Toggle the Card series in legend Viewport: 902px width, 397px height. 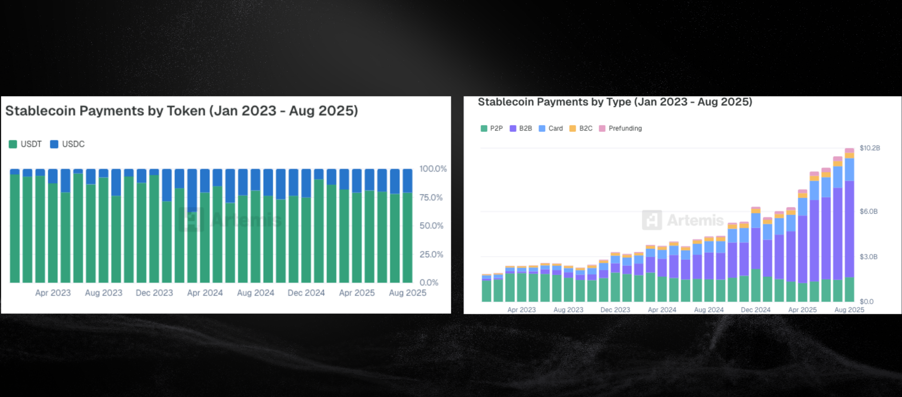pyautogui.click(x=551, y=129)
